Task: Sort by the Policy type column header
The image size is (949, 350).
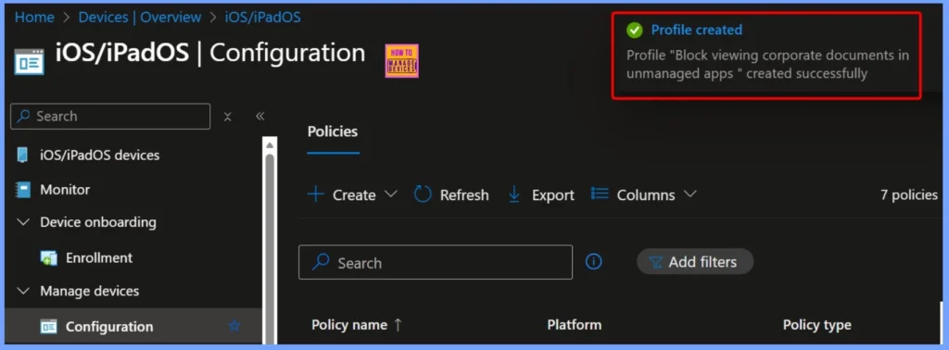Action: [x=817, y=325]
